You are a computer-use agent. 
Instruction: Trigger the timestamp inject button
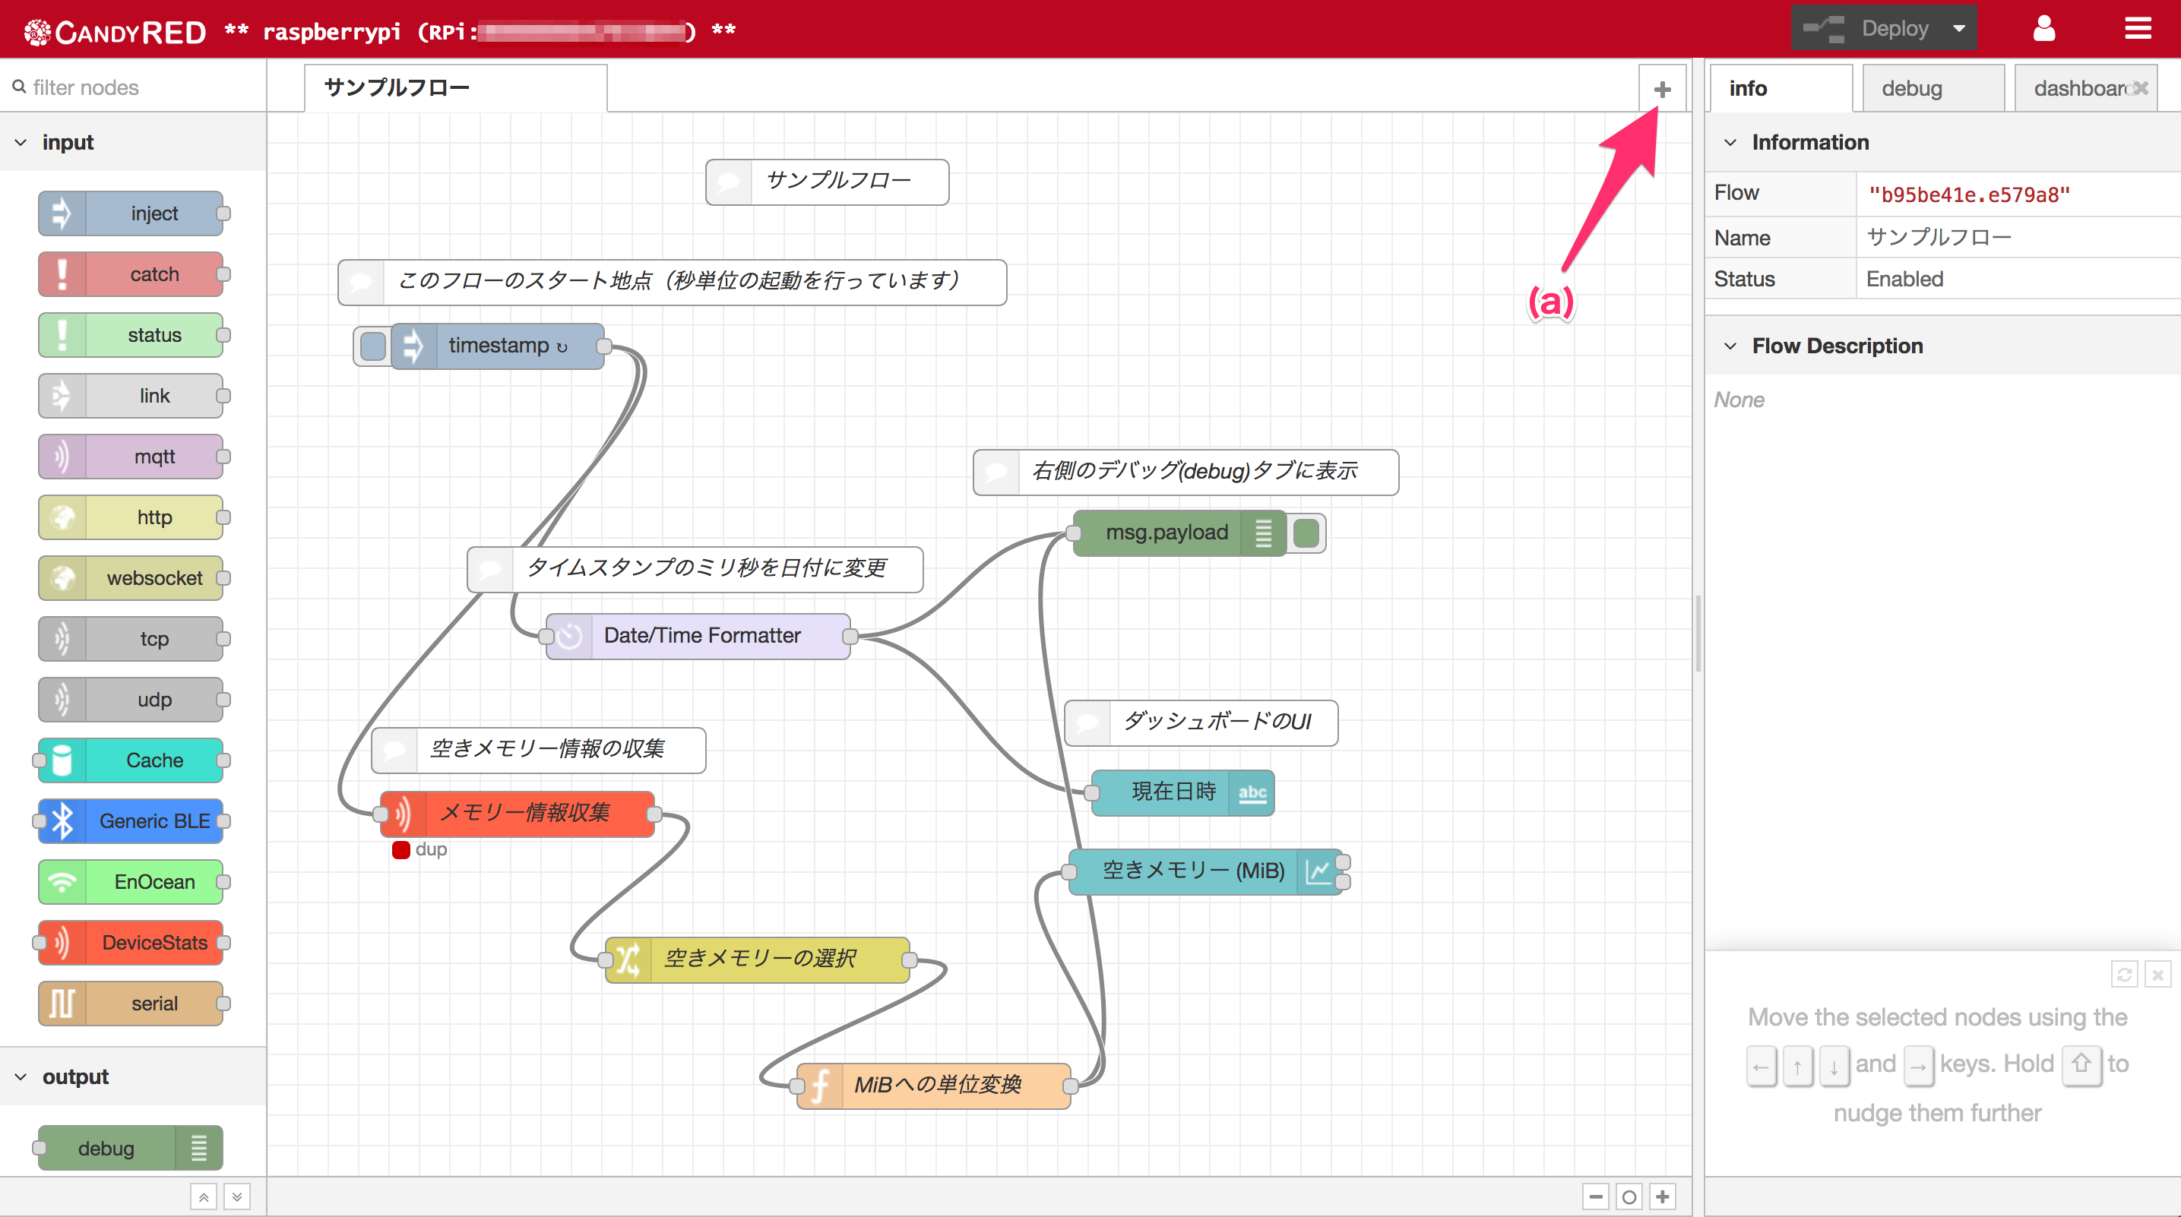[x=372, y=346]
